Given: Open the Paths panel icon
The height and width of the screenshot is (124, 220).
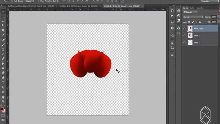Looking at the screenshot, I should pos(179,33).
